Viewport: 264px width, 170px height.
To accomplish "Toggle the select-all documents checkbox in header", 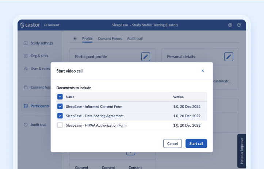I will 60,97.
